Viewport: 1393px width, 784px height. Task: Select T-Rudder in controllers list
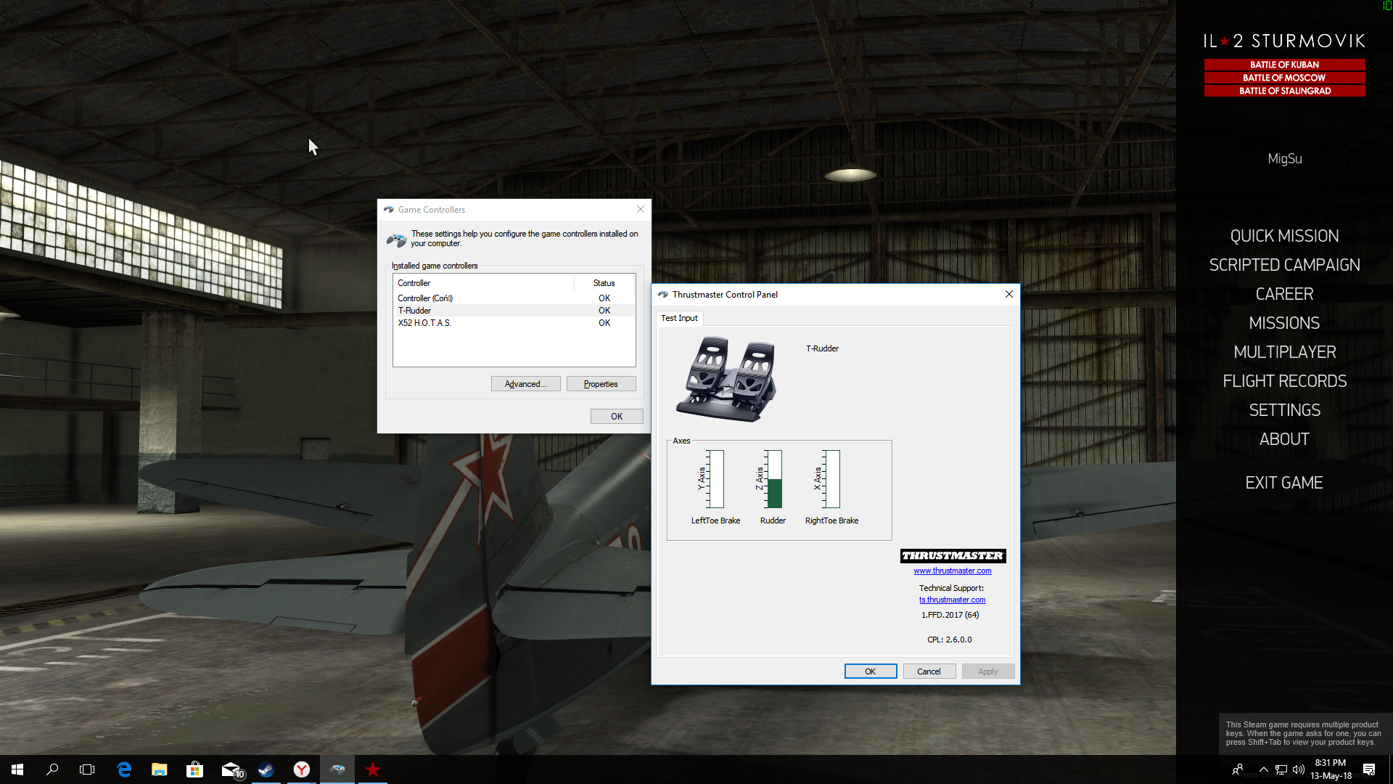coord(414,311)
